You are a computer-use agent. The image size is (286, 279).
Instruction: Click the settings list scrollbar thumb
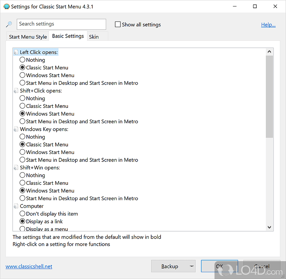click(269, 96)
